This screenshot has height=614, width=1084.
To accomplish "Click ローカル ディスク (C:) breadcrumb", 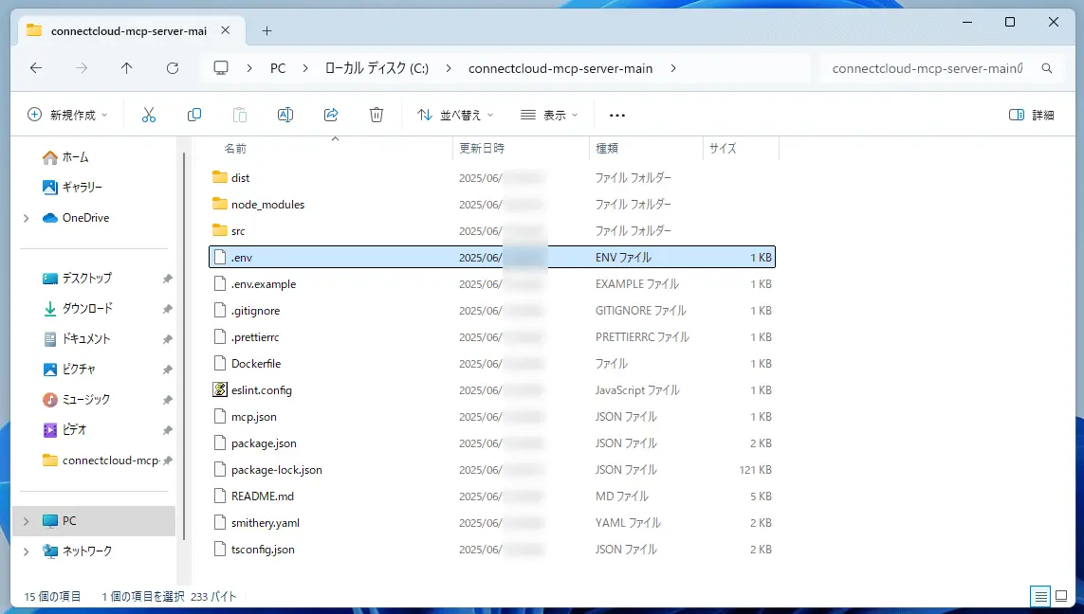I will pyautogui.click(x=377, y=68).
